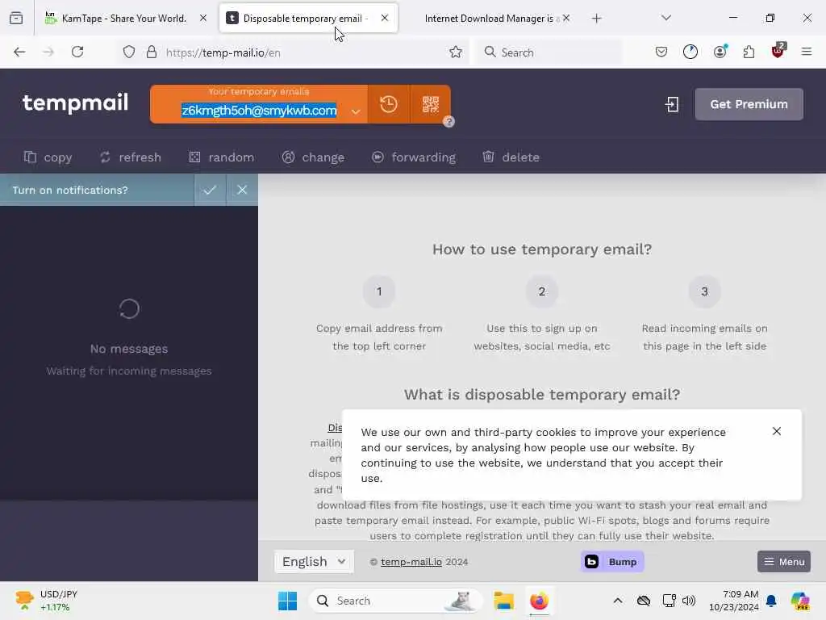Switch to the KamTape tab
The image size is (826, 620).
(x=123, y=19)
